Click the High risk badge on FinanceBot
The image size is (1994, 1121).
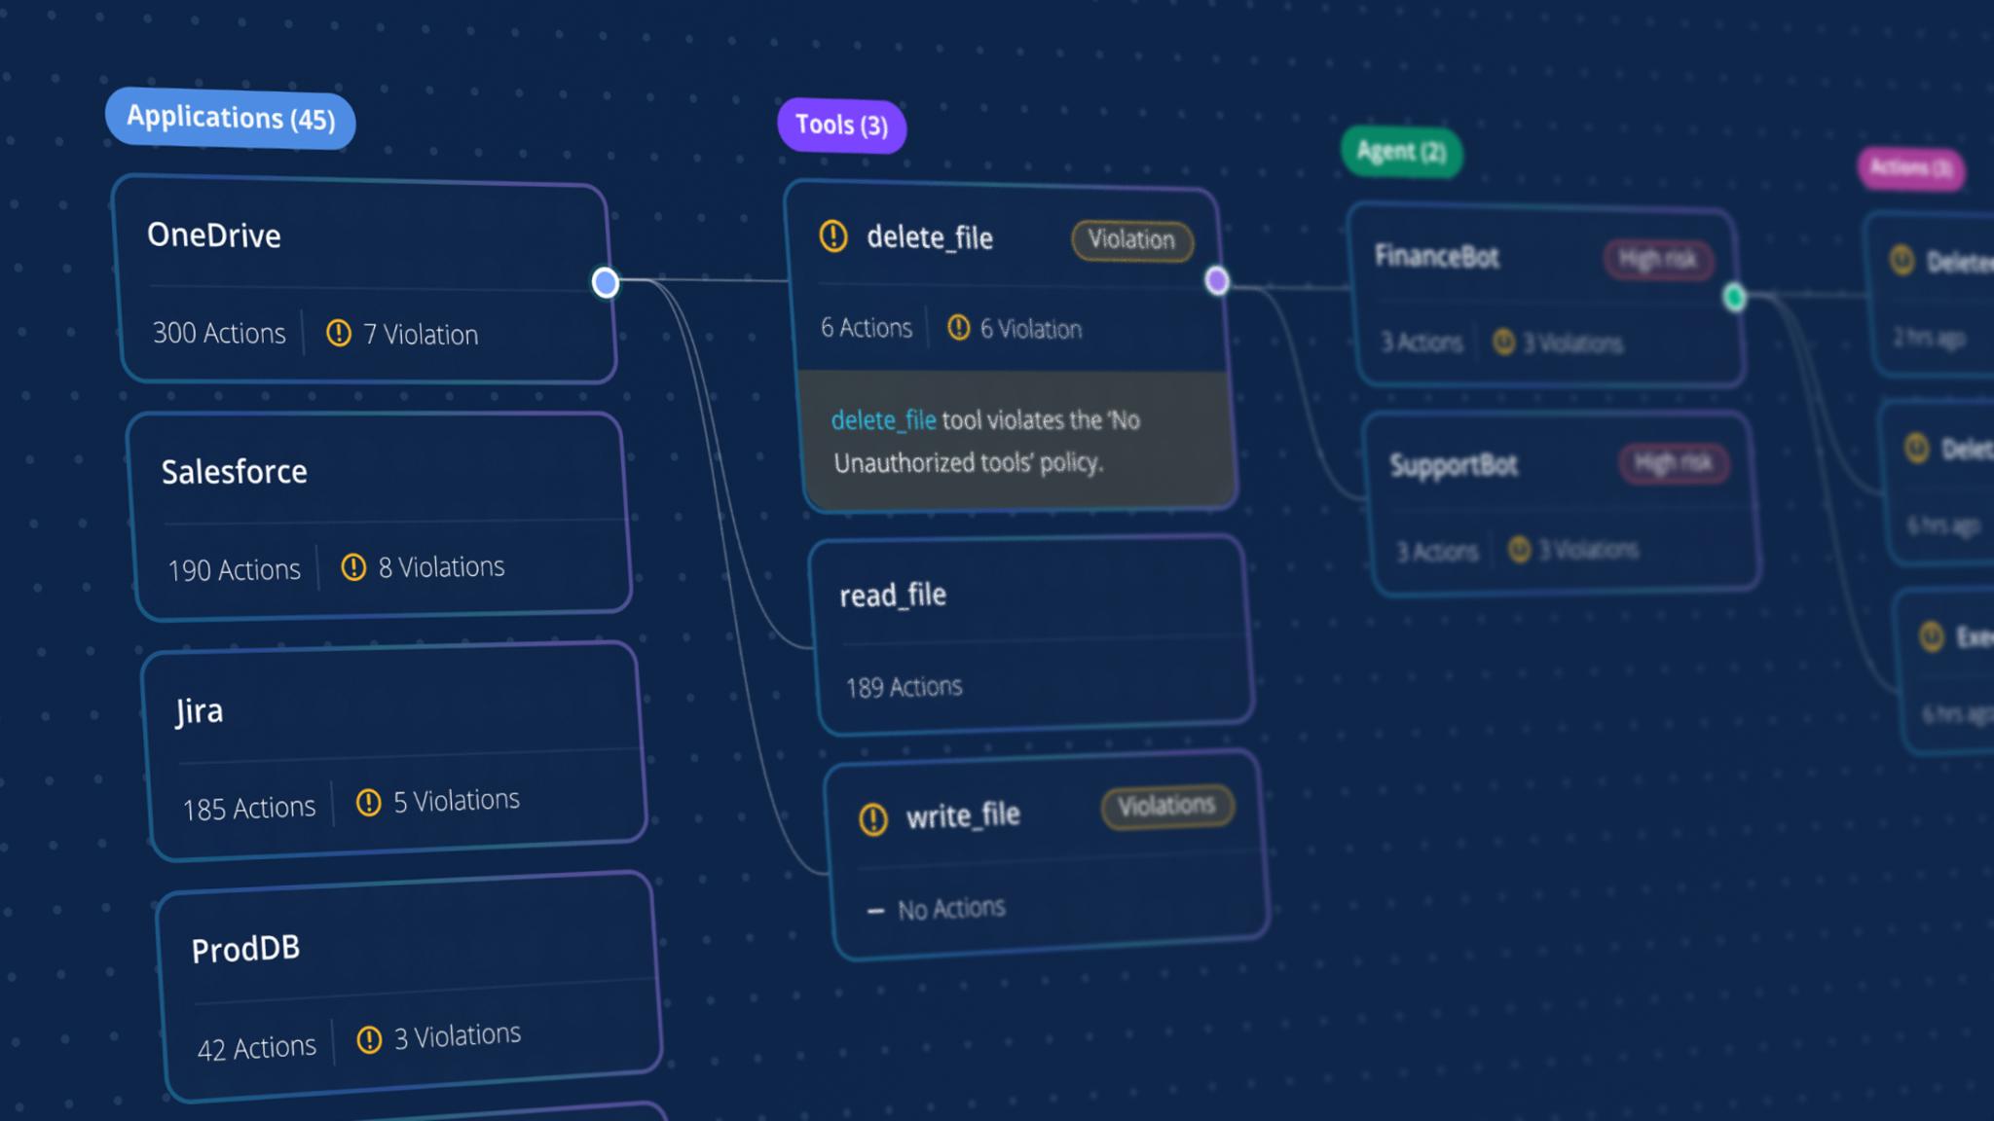[x=1658, y=260]
